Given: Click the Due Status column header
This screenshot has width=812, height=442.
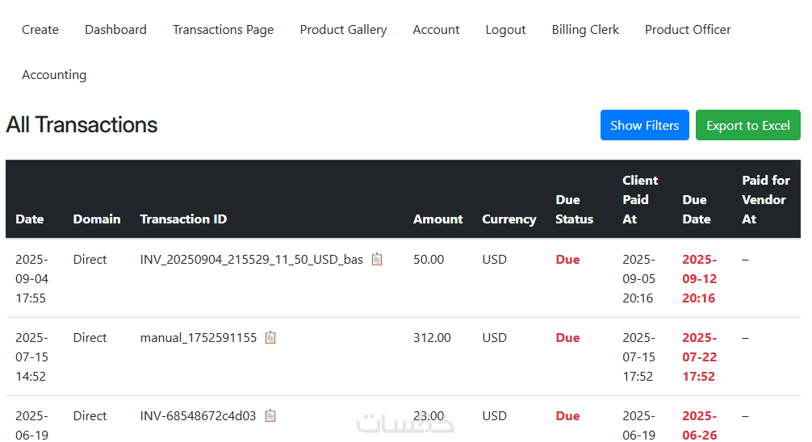Looking at the screenshot, I should tap(574, 210).
